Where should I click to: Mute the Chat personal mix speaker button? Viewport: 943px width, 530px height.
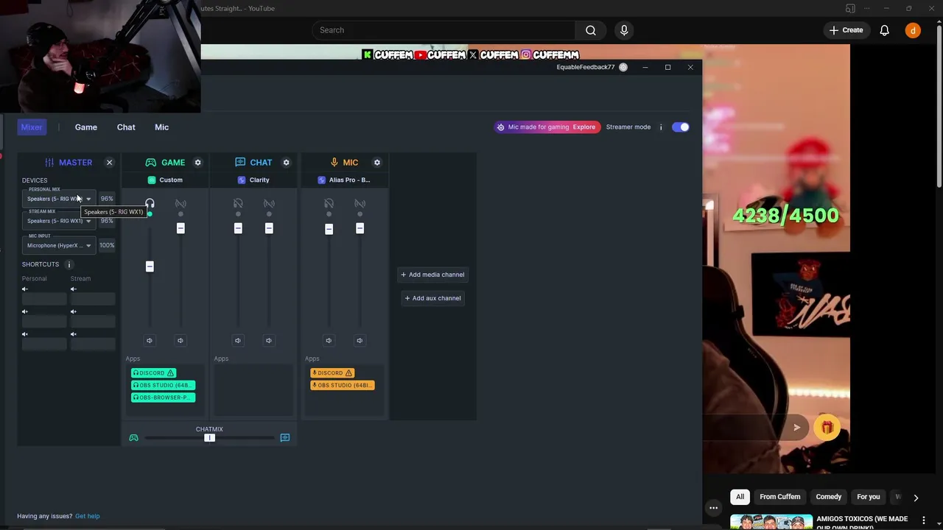coord(238,340)
